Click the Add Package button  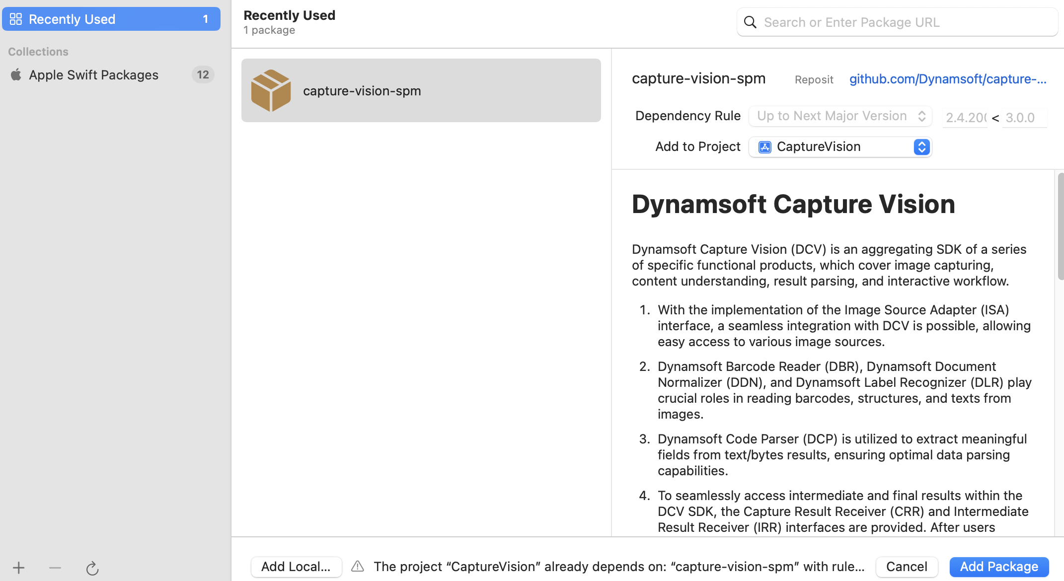[x=999, y=567]
